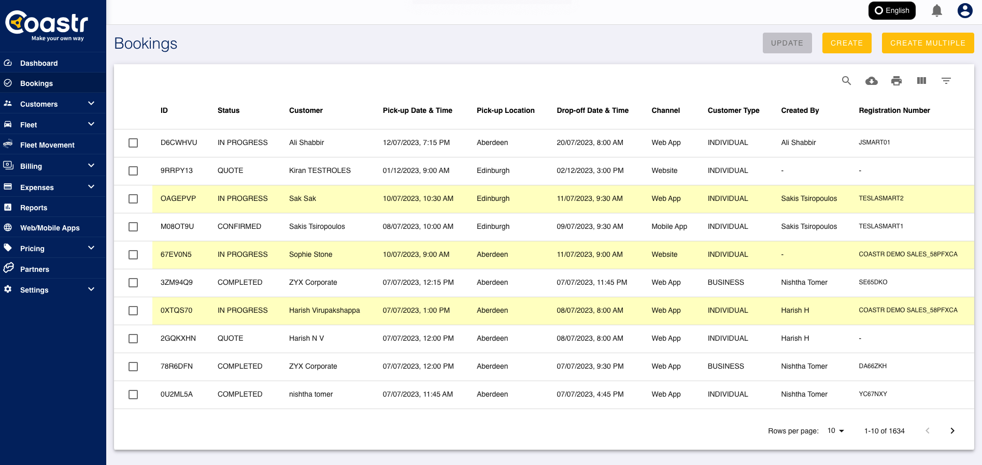Open the filter table icon

click(x=946, y=81)
